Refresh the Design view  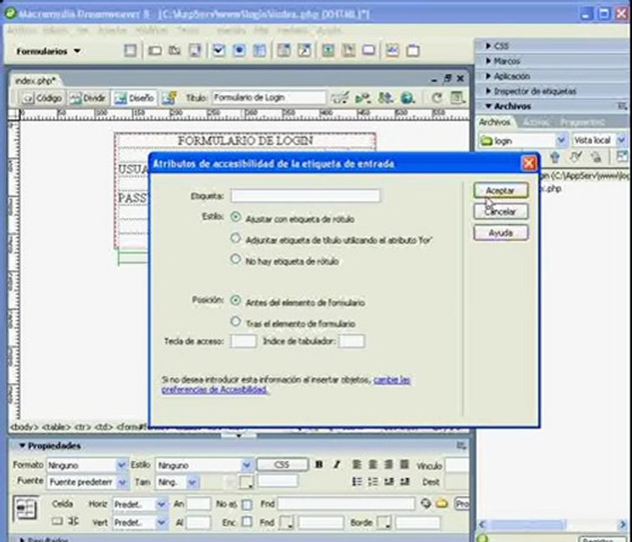pos(437,98)
